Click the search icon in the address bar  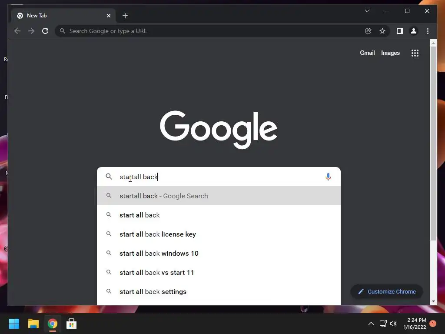point(63,31)
